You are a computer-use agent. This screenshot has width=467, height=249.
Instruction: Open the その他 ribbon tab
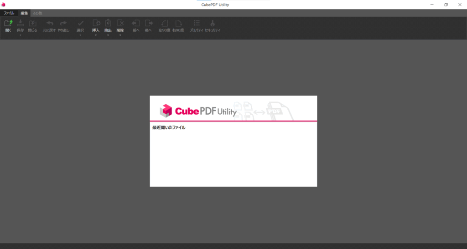pyautogui.click(x=37, y=13)
